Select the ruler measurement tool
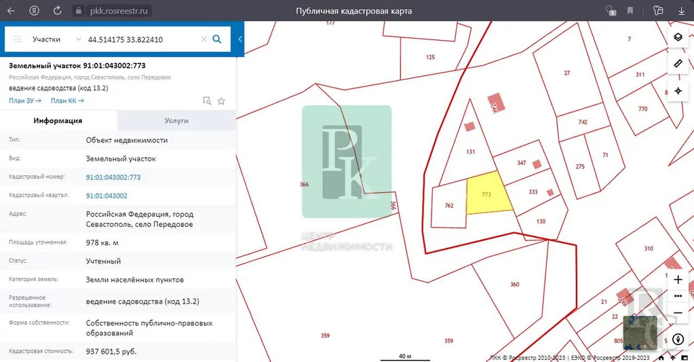The height and width of the screenshot is (362, 694). coord(678,64)
